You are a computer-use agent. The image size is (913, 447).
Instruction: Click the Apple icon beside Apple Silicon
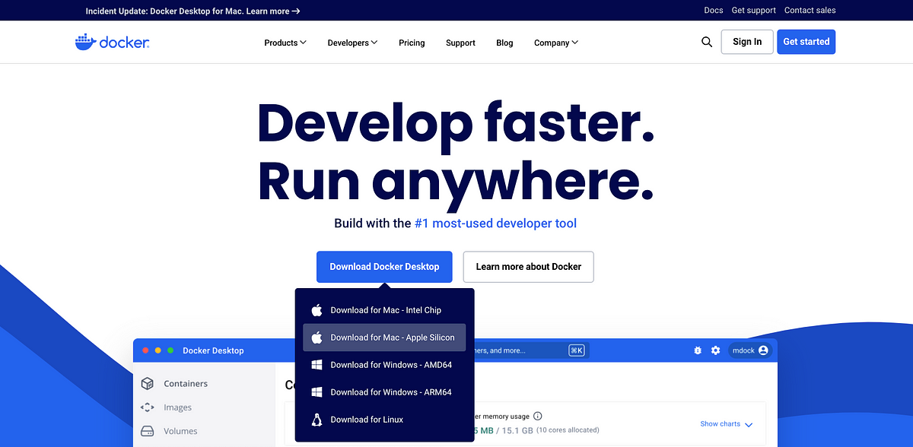(x=317, y=338)
